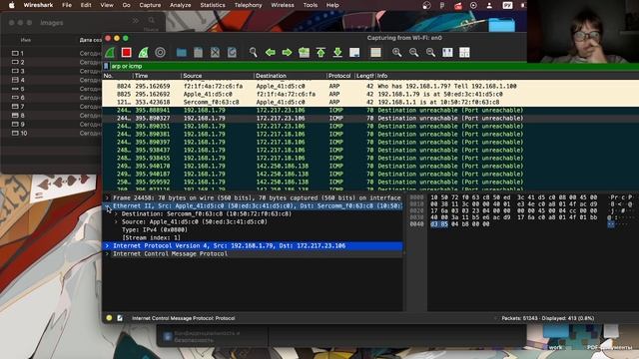Open expert information yellow circle
Screen dimensions: 639x359
click(x=109, y=318)
